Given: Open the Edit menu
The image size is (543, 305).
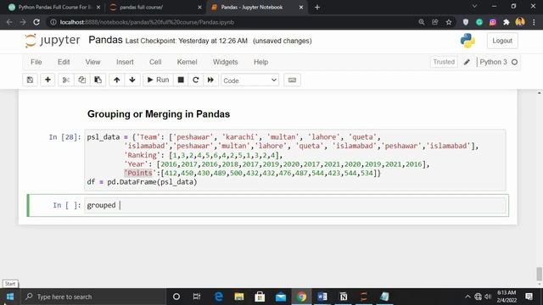Looking at the screenshot, I should point(64,62).
